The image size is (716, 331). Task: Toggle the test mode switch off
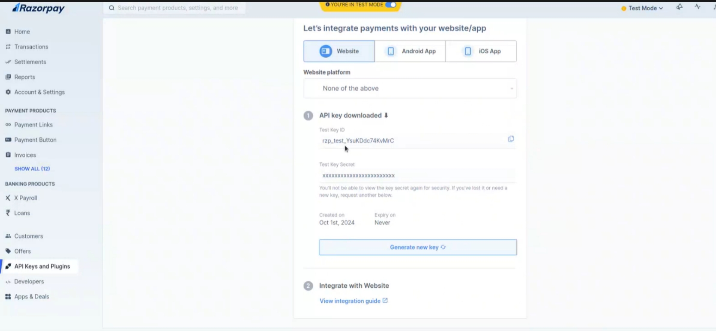[390, 5]
